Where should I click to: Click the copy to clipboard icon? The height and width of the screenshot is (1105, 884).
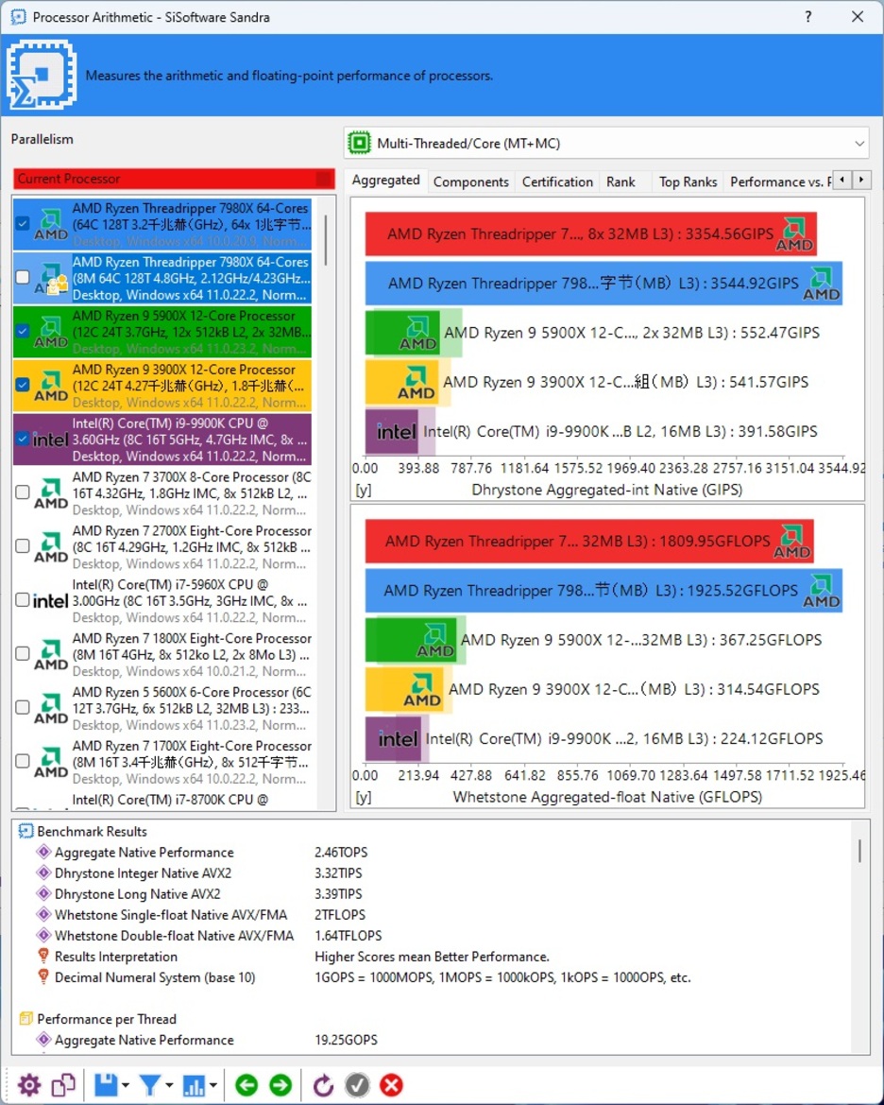point(63,1085)
